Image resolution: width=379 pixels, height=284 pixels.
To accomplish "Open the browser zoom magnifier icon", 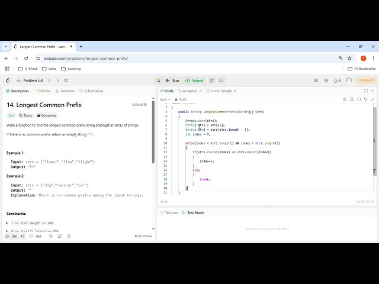I will (x=341, y=58).
